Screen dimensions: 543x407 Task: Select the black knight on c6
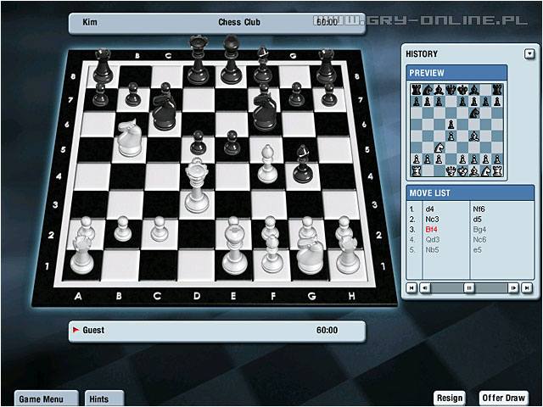click(x=163, y=109)
